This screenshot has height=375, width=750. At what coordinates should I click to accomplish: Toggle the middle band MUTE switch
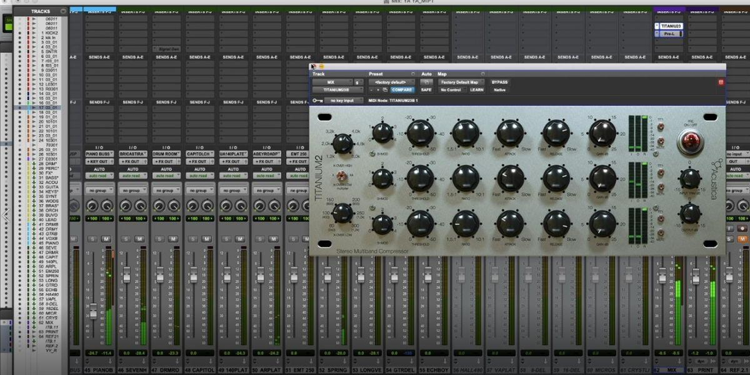pos(660,187)
